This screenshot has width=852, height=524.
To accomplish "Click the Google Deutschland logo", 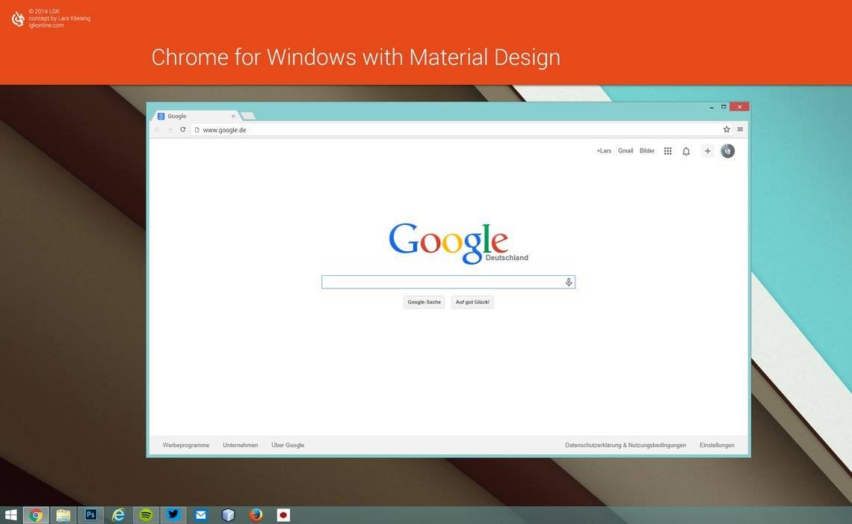I will coord(458,243).
